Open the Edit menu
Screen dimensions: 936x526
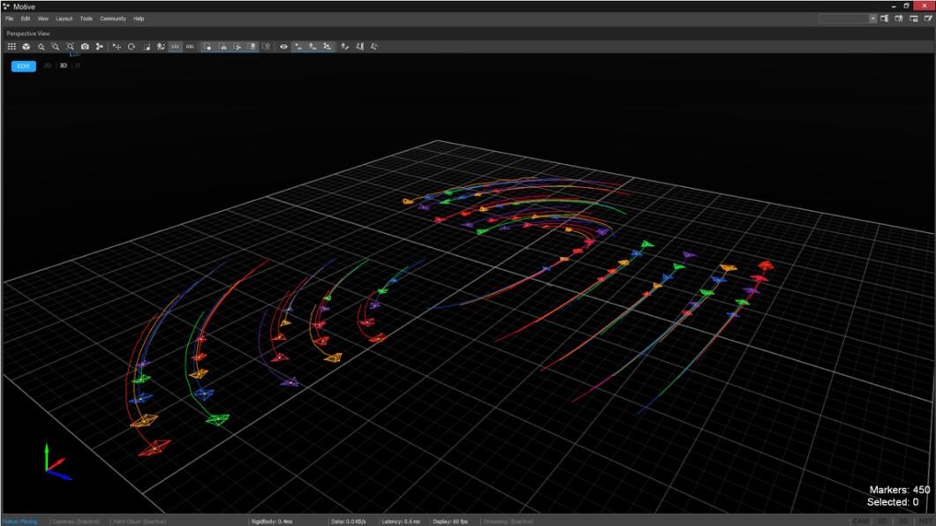tap(26, 19)
